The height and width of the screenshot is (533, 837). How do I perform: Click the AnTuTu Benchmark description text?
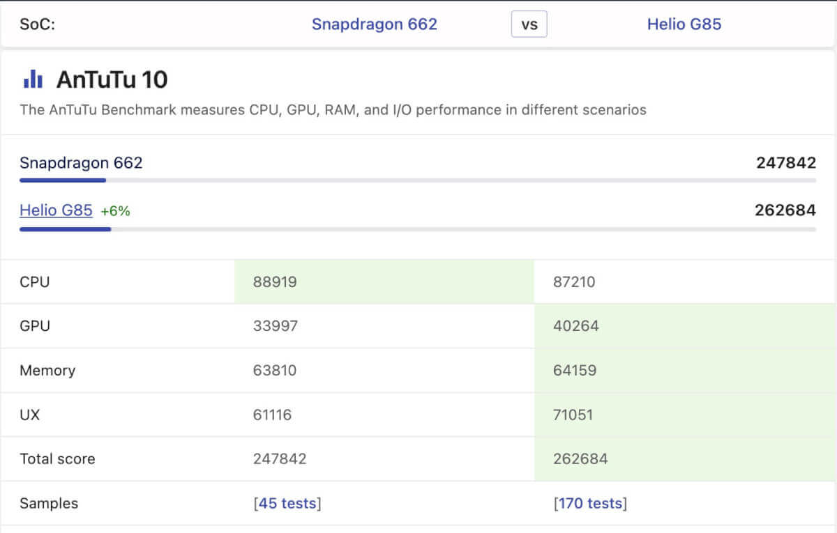[333, 109]
